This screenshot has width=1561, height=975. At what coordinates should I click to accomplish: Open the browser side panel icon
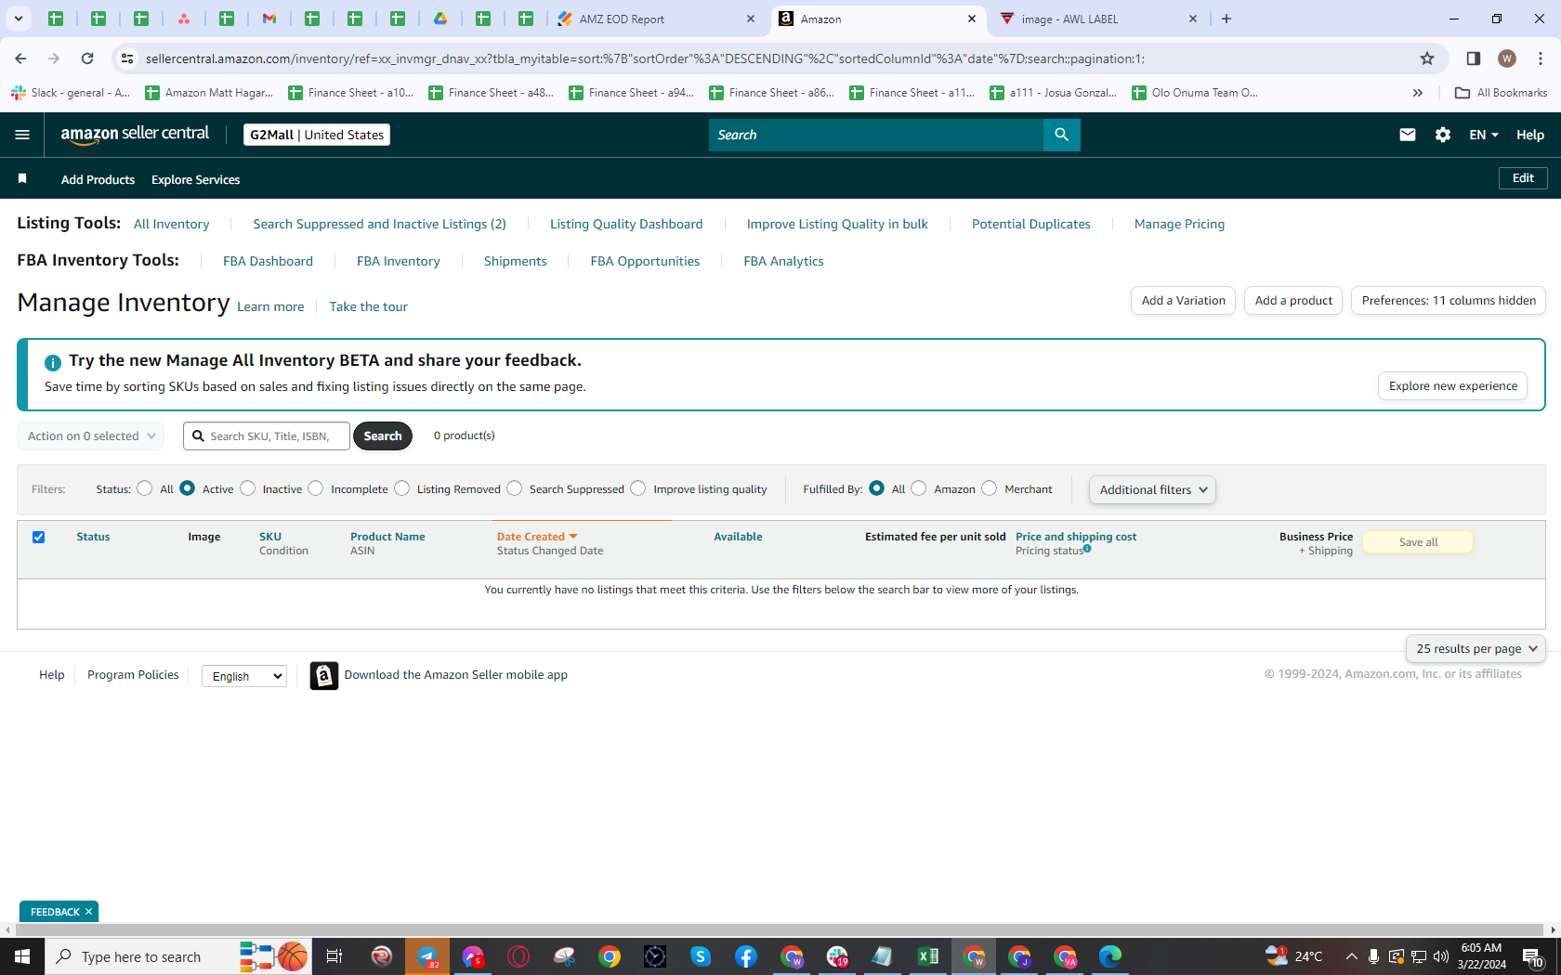[x=1474, y=58]
